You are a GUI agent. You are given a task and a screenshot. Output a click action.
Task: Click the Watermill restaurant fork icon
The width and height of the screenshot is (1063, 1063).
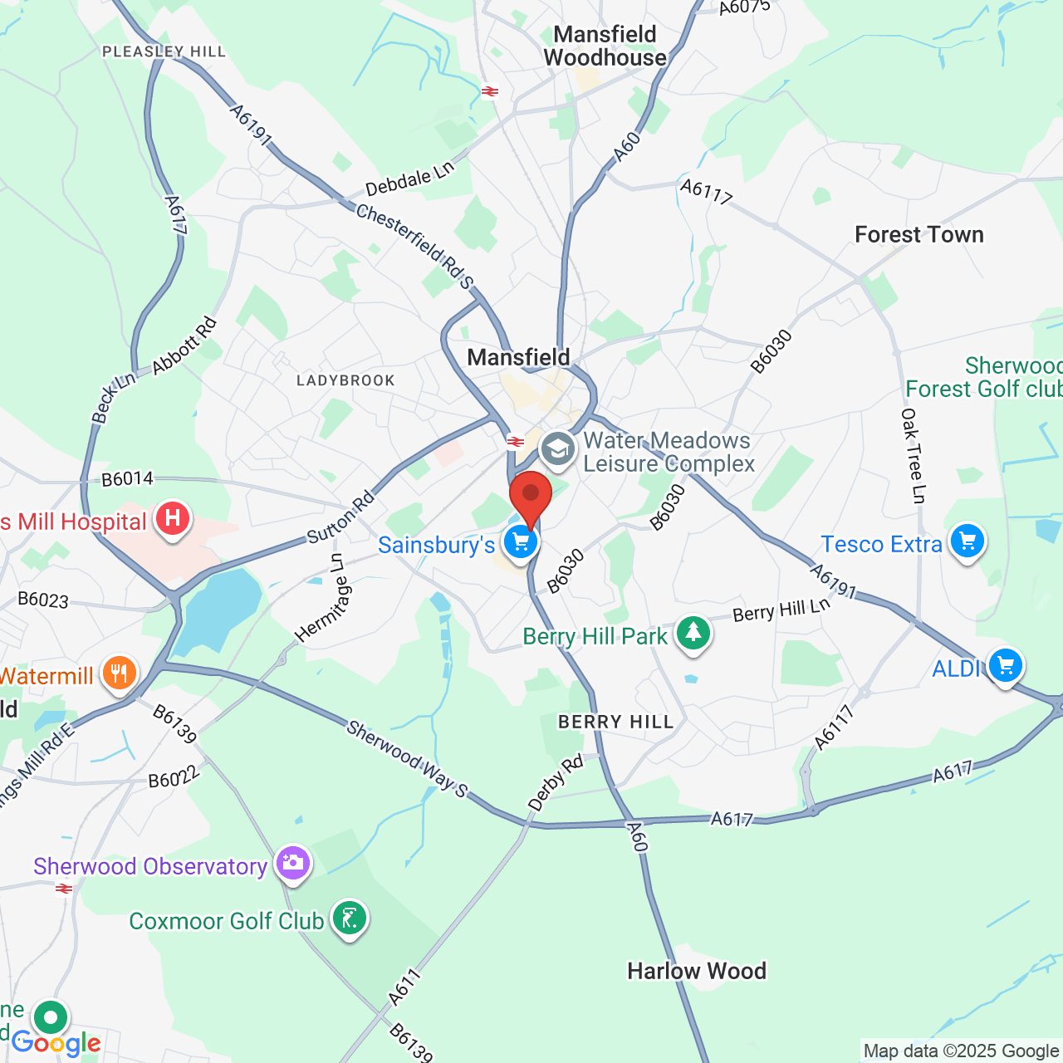120,674
